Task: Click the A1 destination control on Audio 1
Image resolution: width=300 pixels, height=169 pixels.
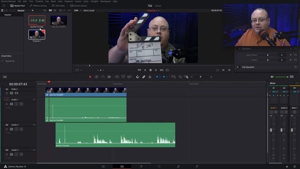Action: [7, 100]
